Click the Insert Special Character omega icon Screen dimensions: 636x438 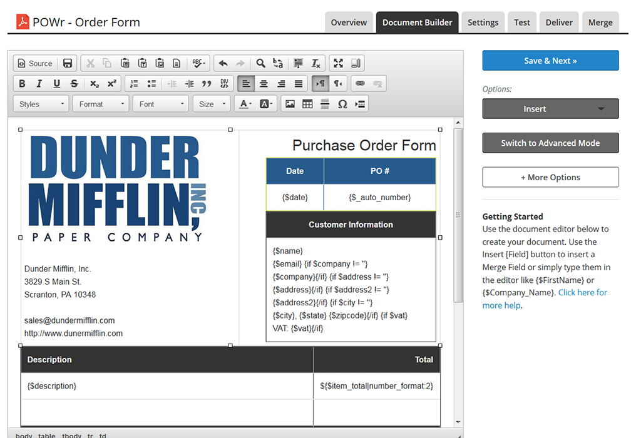click(x=342, y=104)
